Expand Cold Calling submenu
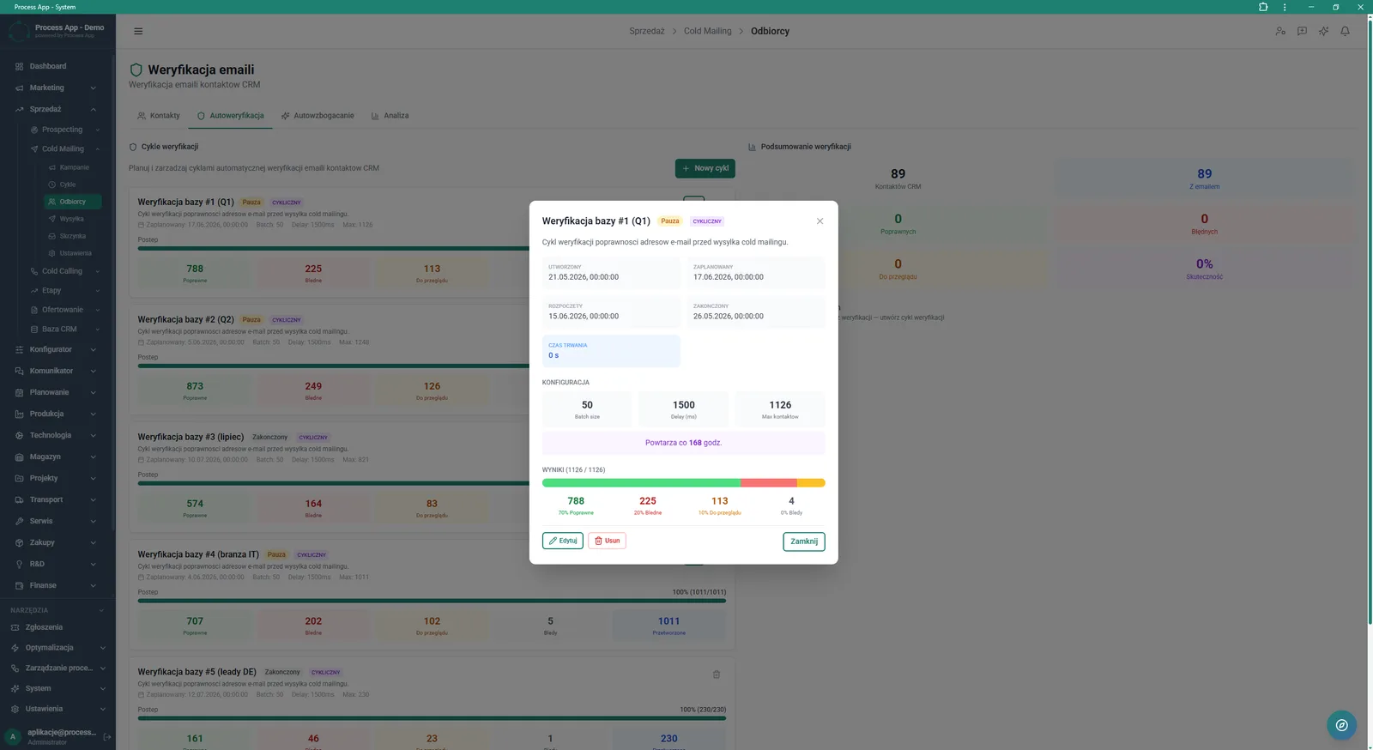The width and height of the screenshot is (1373, 750). (x=65, y=271)
